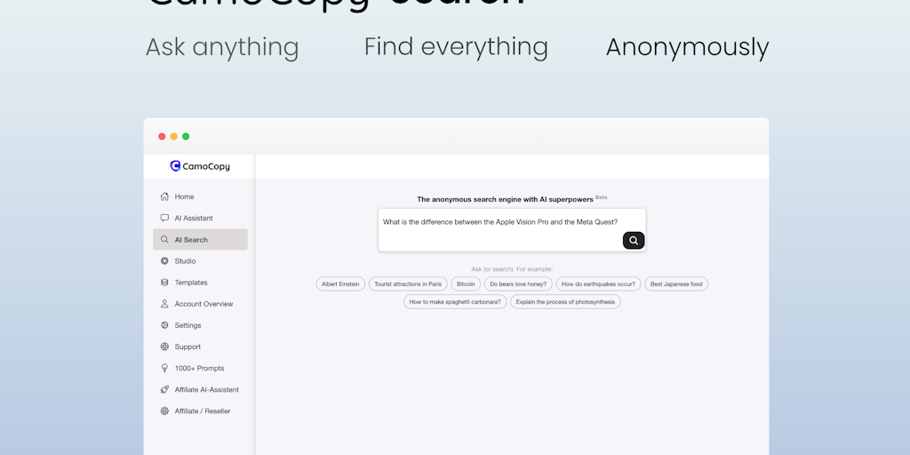Click the AI Assistant chat bubble icon
This screenshot has height=455, width=910.
[164, 219]
